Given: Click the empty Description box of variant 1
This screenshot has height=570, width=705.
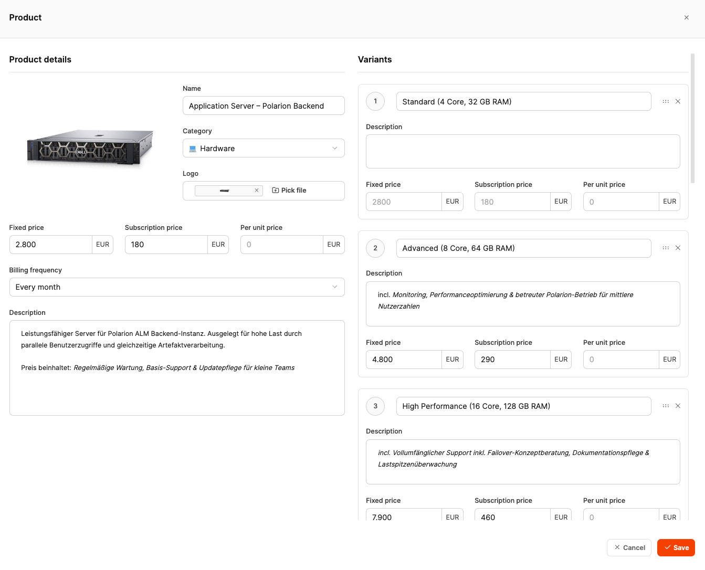Looking at the screenshot, I should pyautogui.click(x=523, y=151).
